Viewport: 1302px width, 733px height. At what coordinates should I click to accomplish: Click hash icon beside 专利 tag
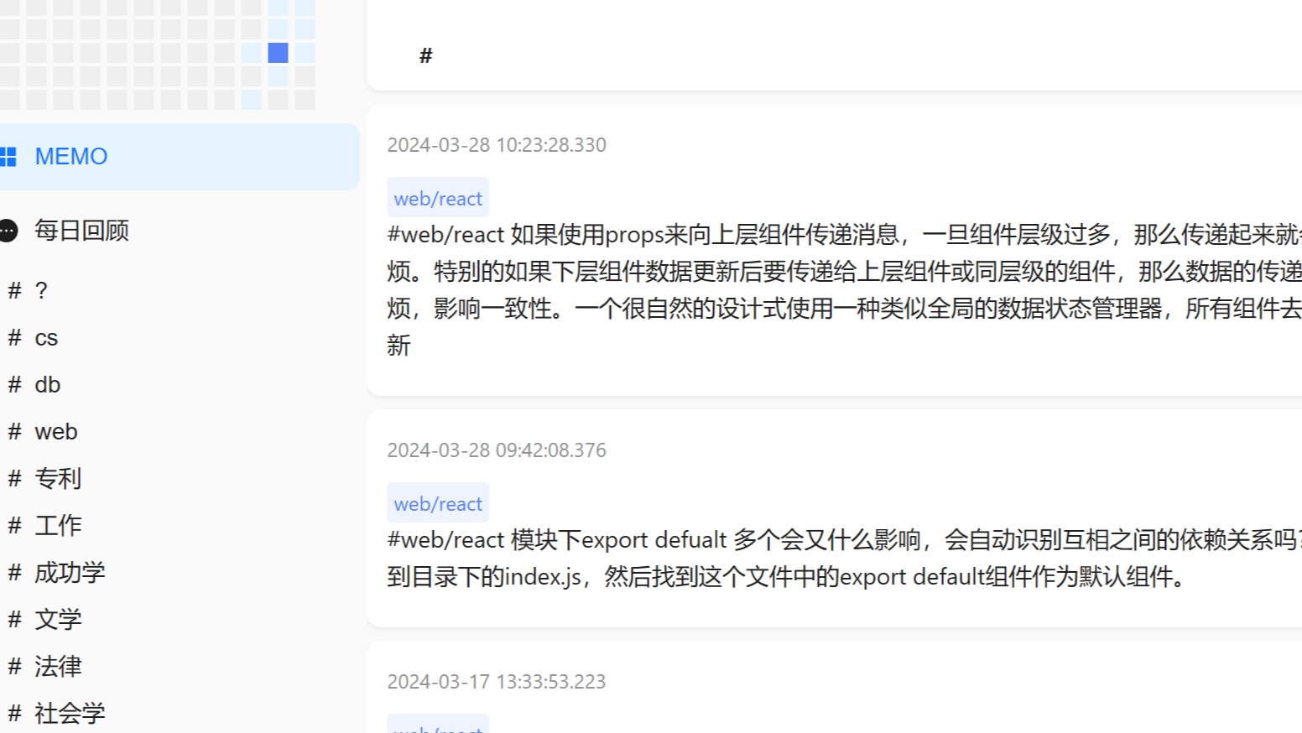(14, 479)
